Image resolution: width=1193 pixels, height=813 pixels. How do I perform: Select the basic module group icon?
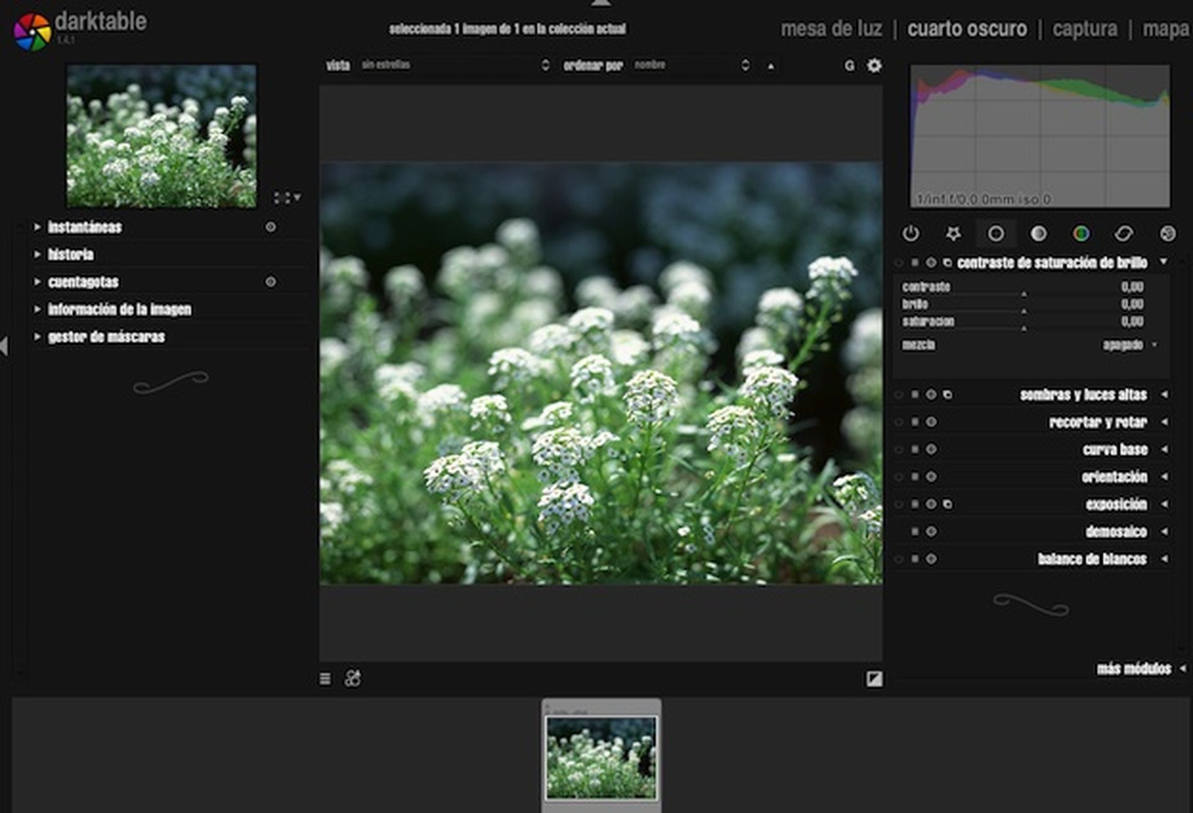click(997, 233)
